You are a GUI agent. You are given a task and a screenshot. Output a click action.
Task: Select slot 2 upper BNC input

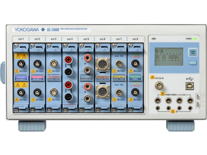tap(37, 64)
